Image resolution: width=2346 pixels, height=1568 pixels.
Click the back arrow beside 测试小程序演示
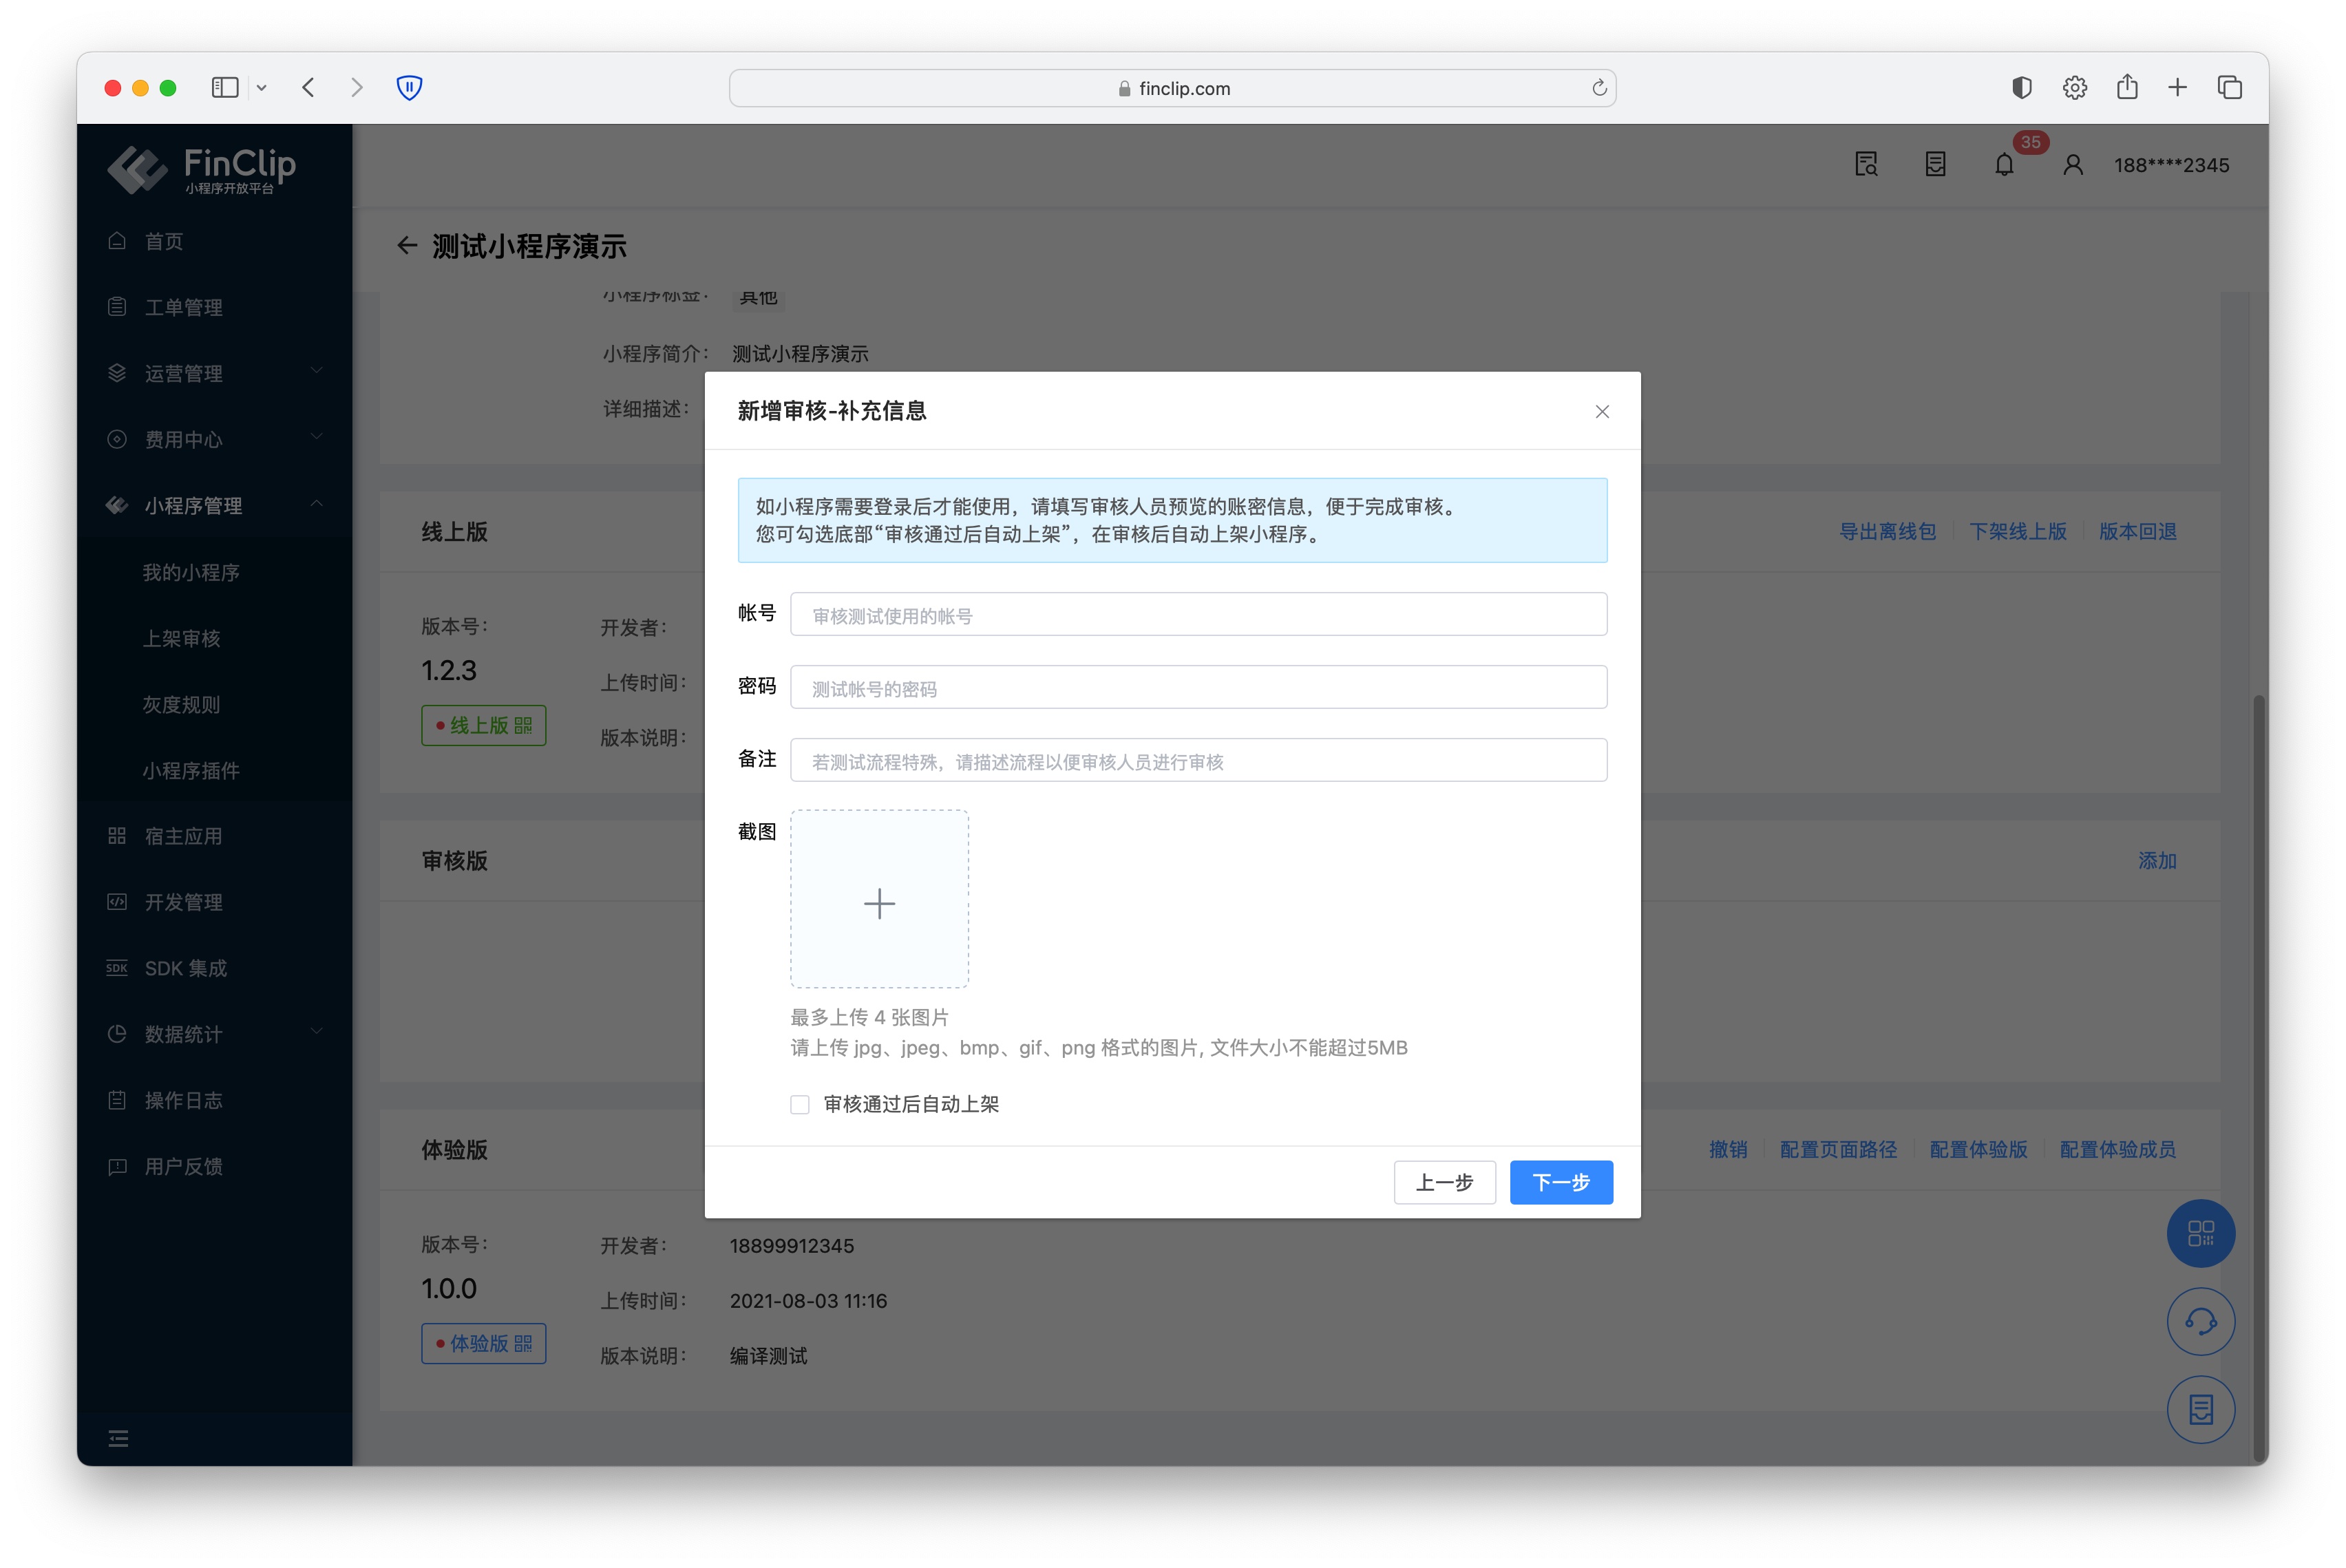(406, 246)
